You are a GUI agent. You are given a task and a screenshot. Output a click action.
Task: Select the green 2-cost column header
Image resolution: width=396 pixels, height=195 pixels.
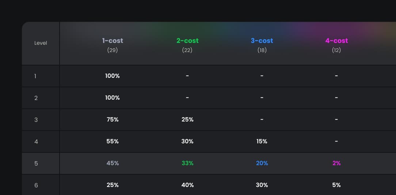187,40
